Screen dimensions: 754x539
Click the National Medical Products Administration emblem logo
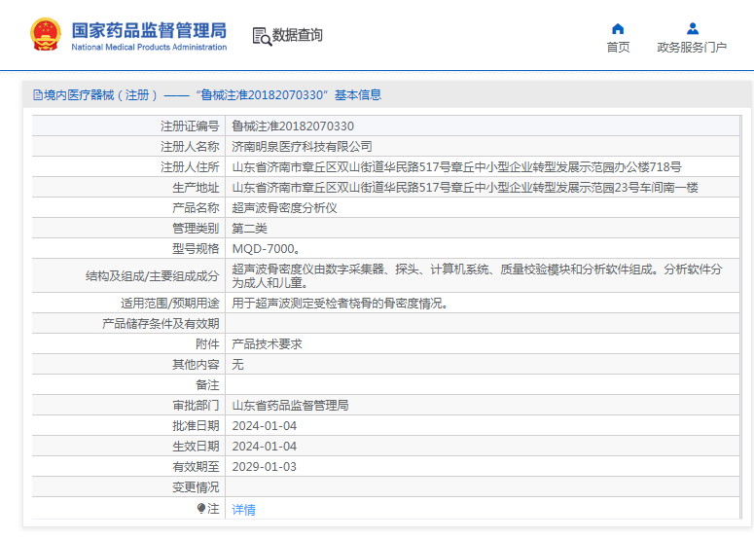click(x=45, y=34)
